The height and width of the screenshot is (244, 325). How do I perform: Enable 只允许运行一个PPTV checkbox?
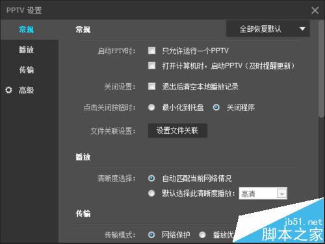151,51
